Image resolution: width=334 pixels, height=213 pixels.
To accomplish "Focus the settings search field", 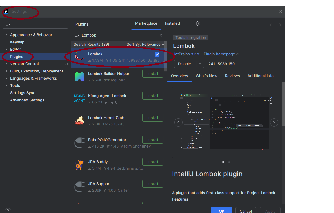I will pos(35,25).
